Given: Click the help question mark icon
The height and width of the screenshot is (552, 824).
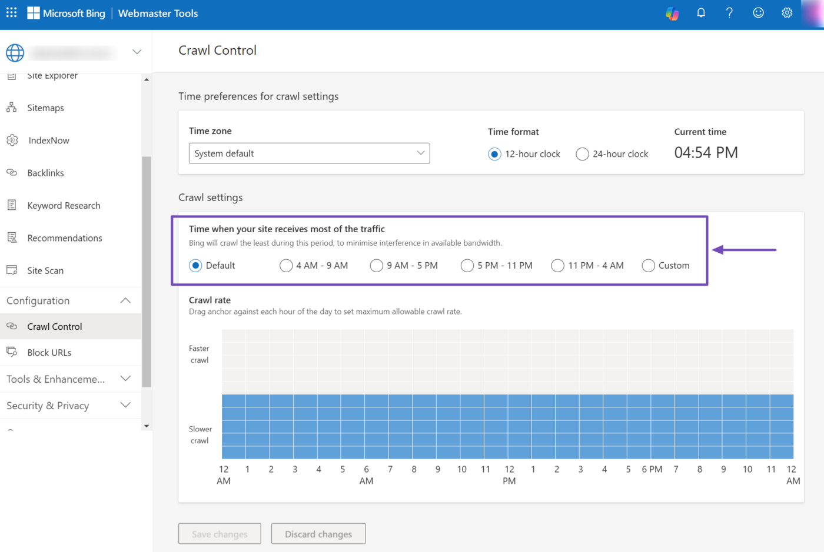Looking at the screenshot, I should click(x=729, y=13).
